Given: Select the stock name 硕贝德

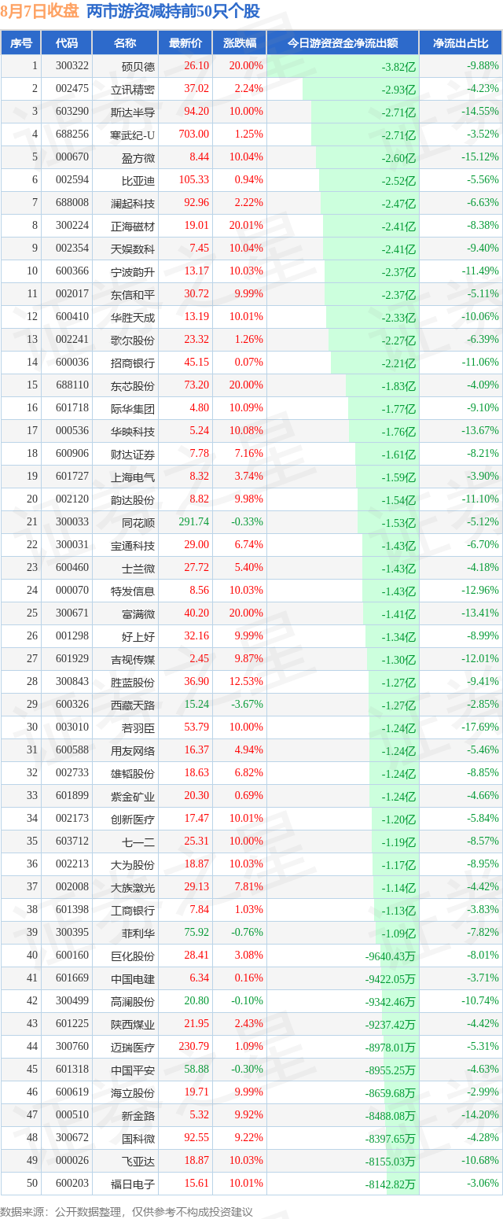Looking at the screenshot, I should pos(138,66).
